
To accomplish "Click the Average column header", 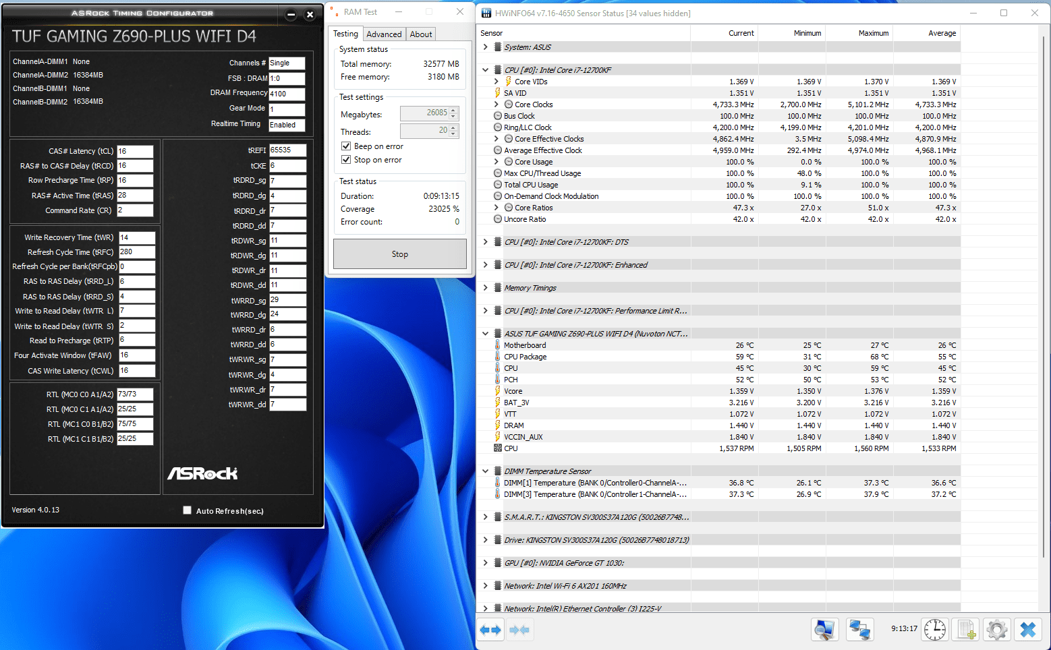I will click(927, 33).
